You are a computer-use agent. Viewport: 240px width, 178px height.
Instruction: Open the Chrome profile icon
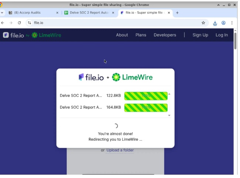223,23
